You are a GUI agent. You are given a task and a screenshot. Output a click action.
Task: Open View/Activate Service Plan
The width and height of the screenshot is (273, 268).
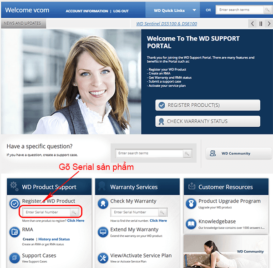pos(141,255)
